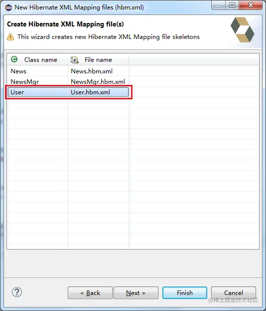Cancel the Hibernate mapping wizard

coord(234,293)
